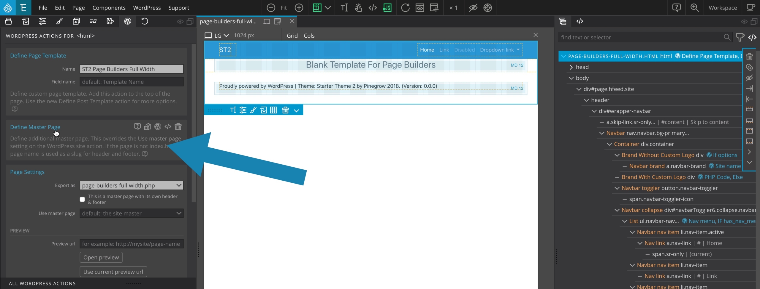Open page code editor from top toolbar
Screen dimensions: 760x289
[373, 8]
